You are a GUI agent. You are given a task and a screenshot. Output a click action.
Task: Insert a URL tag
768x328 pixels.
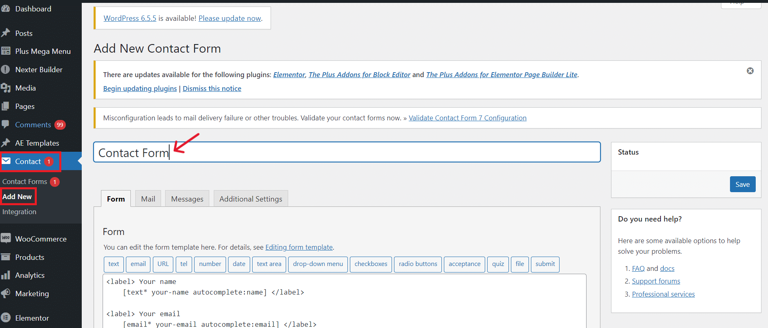[x=163, y=264]
